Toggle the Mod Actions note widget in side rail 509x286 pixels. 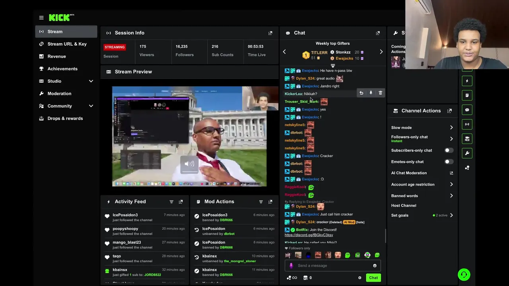467,95
